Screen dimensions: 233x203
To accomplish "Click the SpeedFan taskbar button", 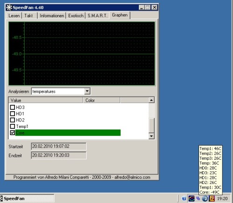I will click(x=27, y=198).
